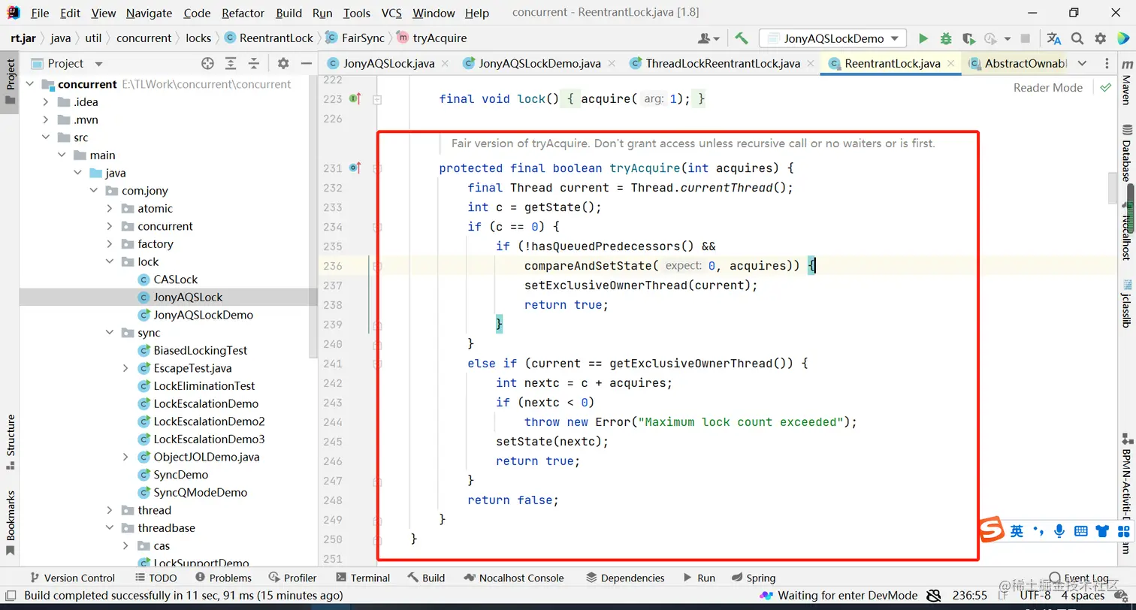Open the Sogou soft keyboard icon
1136x610 pixels.
pos(1080,531)
